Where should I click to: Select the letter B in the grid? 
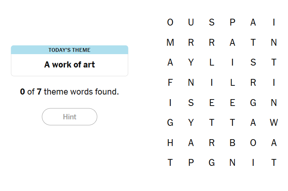click(x=232, y=143)
